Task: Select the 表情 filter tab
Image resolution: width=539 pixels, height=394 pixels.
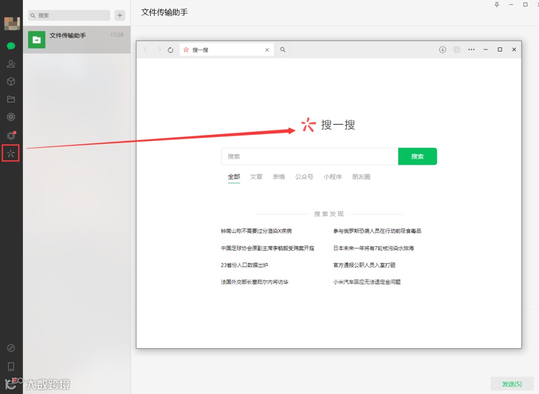Action: pyautogui.click(x=279, y=177)
